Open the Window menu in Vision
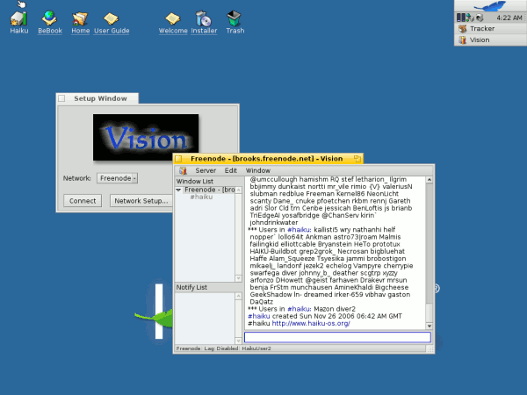 258,170
